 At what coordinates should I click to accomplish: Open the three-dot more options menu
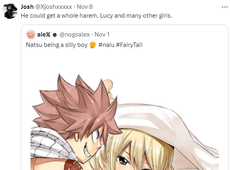[225, 7]
